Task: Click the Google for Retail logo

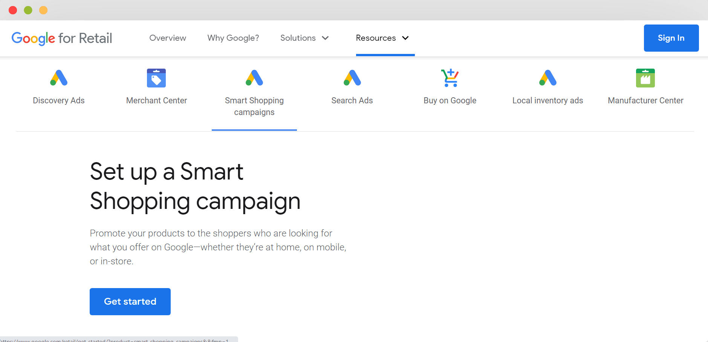Action: [x=62, y=38]
